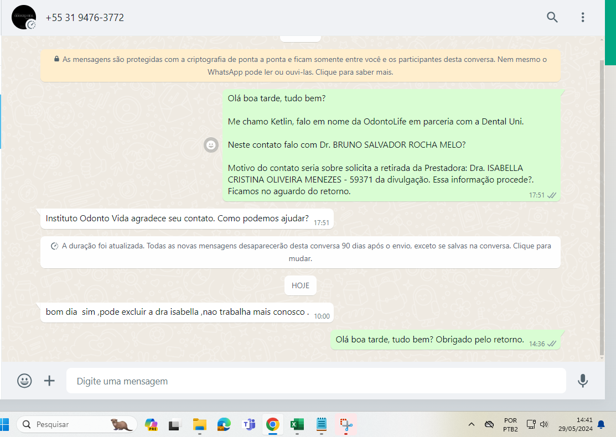The image size is (616, 437).
Task: Click the read ticks on 14:36 message
Action: coord(552,344)
